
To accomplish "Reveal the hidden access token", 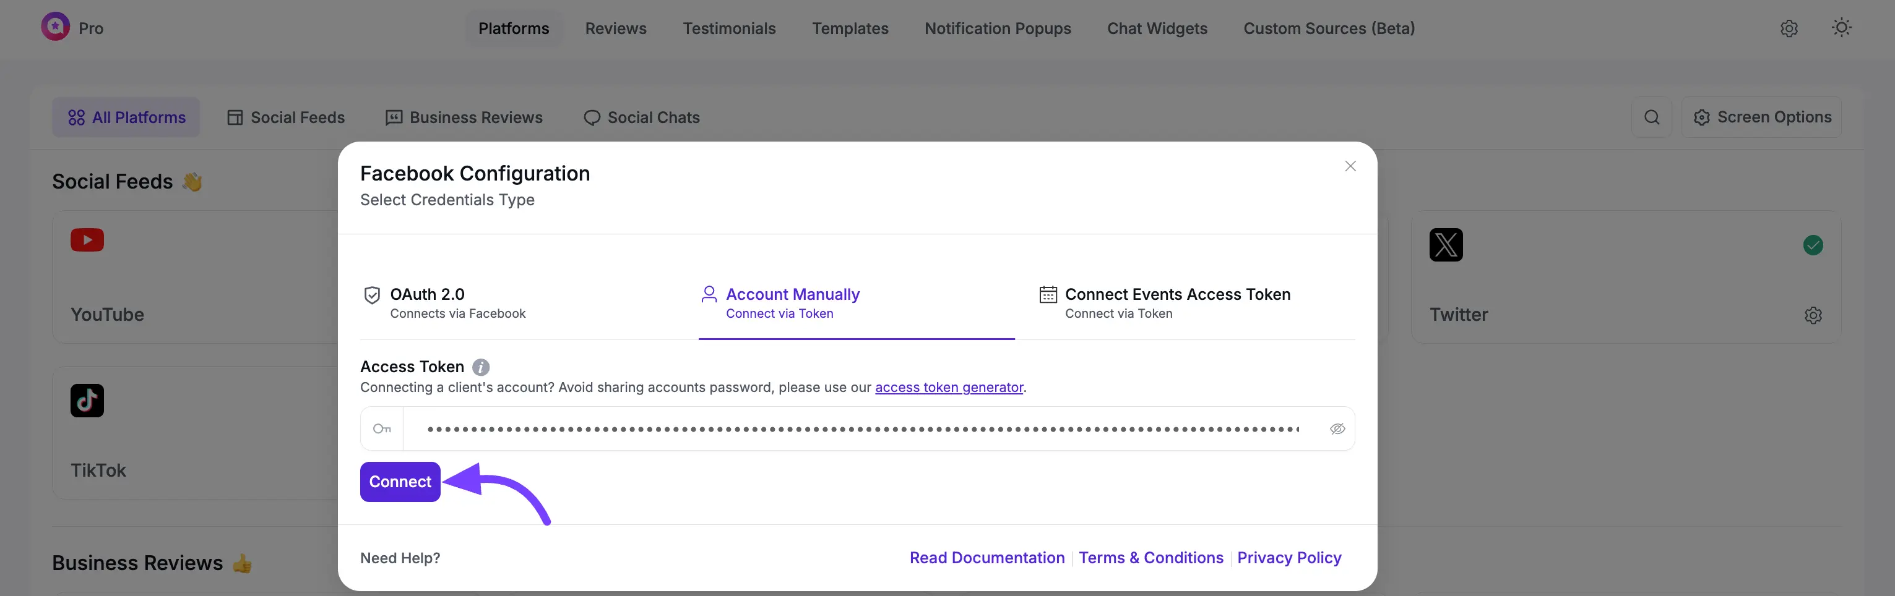I will tap(1337, 428).
